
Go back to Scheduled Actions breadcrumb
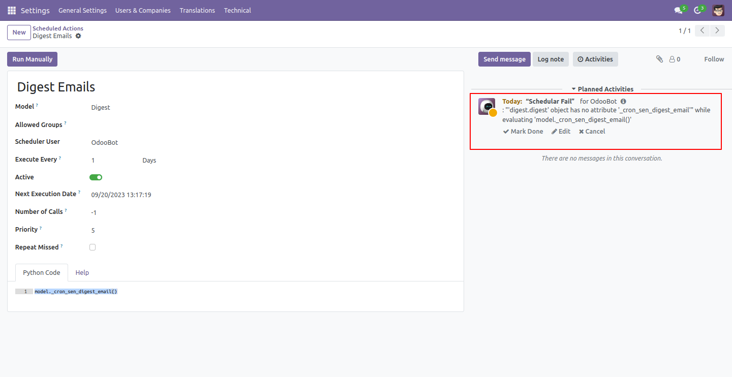(x=58, y=28)
